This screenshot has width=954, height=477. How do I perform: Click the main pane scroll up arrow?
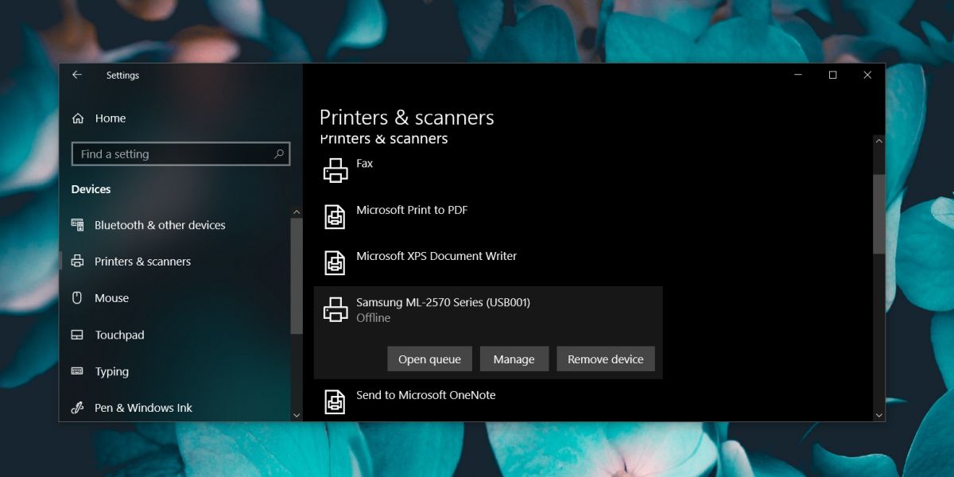[x=878, y=141]
